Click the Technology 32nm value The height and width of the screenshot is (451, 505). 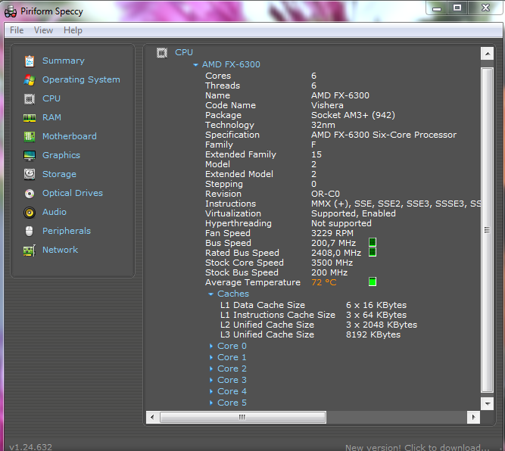click(323, 125)
